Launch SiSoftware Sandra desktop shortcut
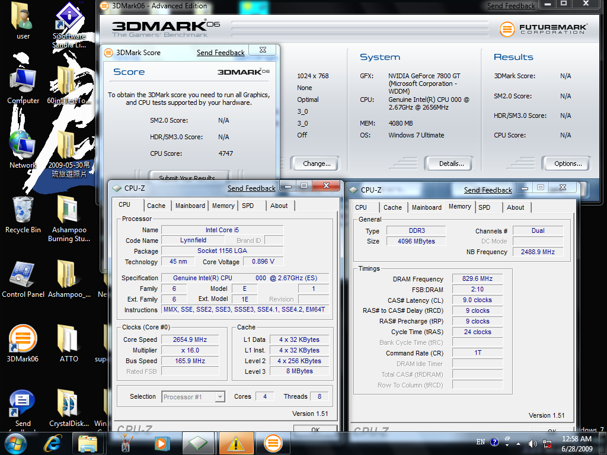 tap(69, 25)
